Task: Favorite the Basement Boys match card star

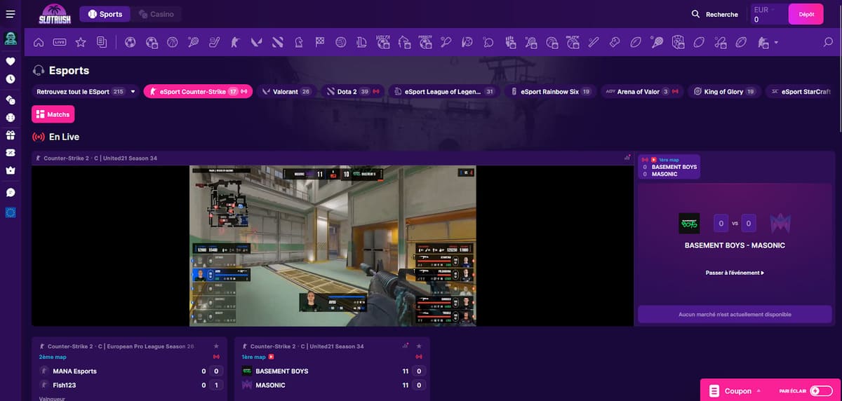Action: point(419,346)
